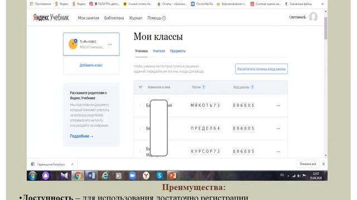Close the downloads bar with the X

pos(324,164)
